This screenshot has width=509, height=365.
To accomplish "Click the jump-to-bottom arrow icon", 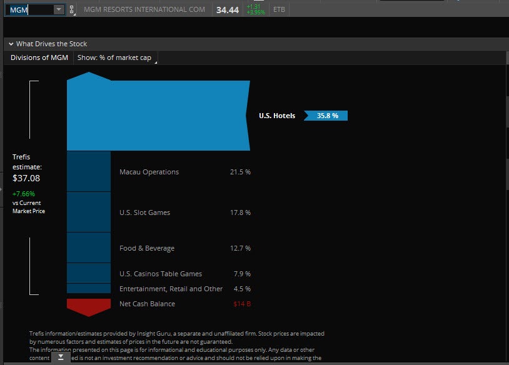I will coord(61,357).
